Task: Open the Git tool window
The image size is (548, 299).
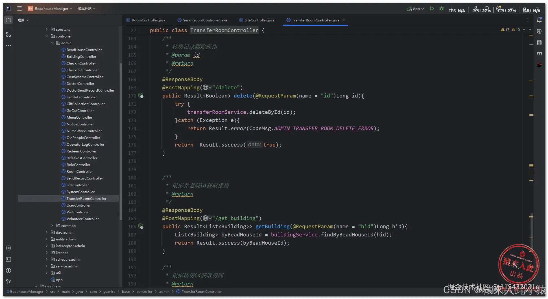Action: coord(8,282)
